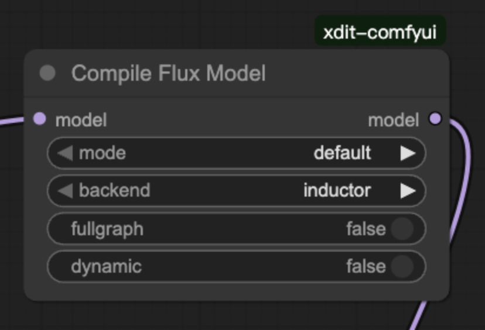Viewport: 485px width, 330px height.
Task: Collapse the node using the gray title dot
Action: 47,73
